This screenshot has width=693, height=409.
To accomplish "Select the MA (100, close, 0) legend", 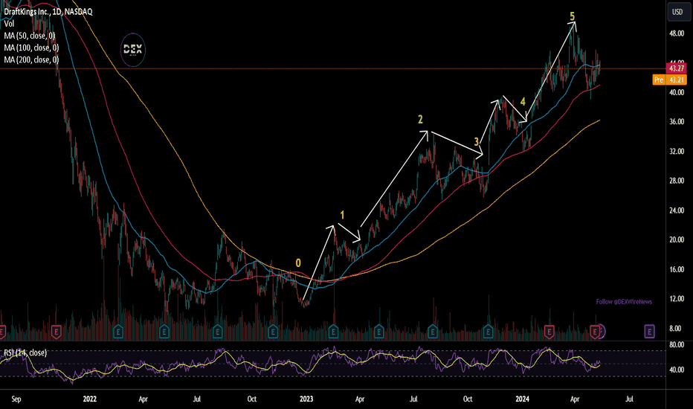I will point(31,48).
